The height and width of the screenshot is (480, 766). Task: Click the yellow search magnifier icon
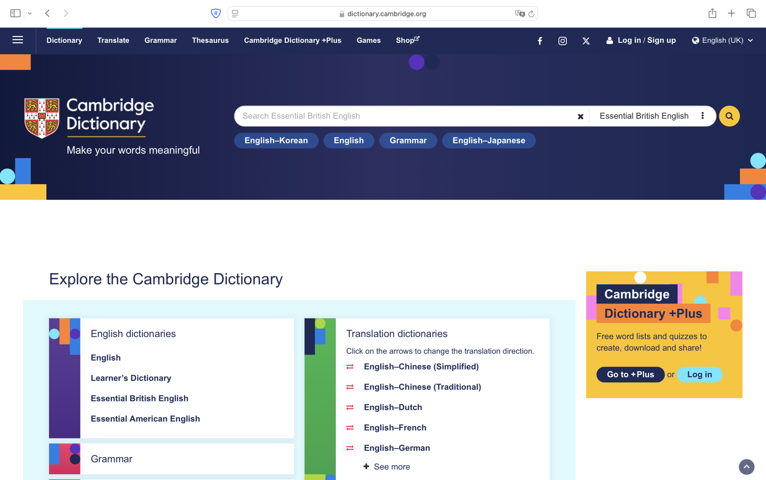click(729, 116)
